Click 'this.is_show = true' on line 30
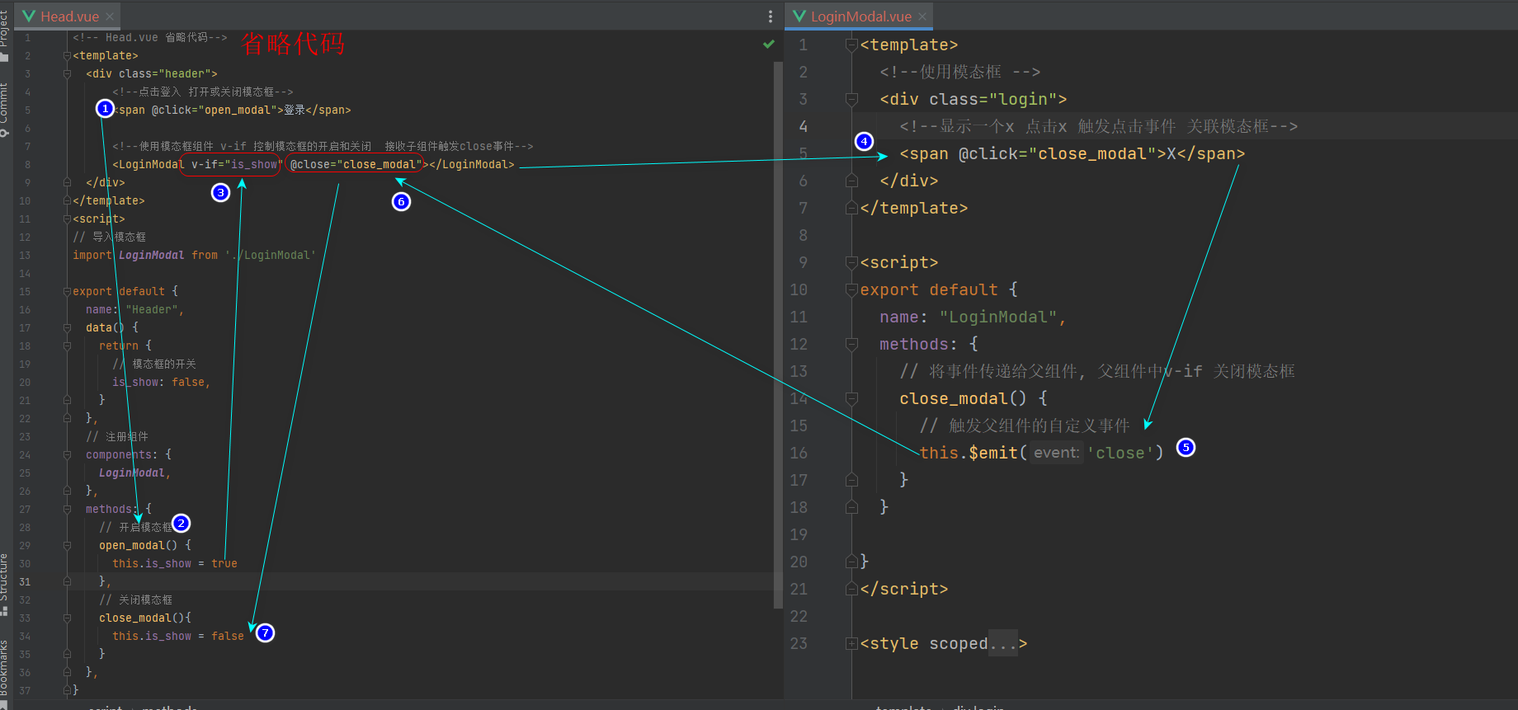 (x=175, y=564)
